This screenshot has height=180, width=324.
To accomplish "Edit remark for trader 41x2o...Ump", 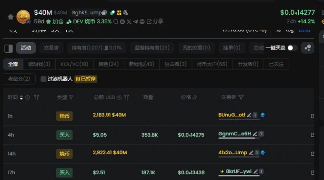I will pyautogui.click(x=251, y=153).
